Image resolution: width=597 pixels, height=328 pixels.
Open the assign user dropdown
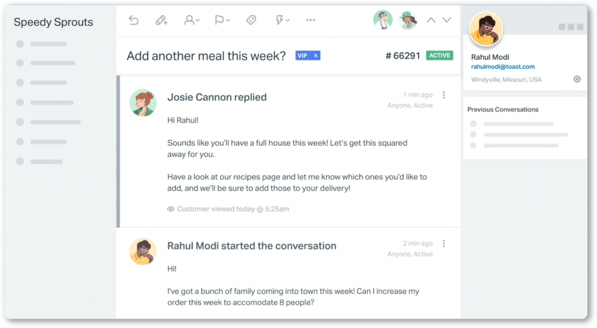pos(191,20)
